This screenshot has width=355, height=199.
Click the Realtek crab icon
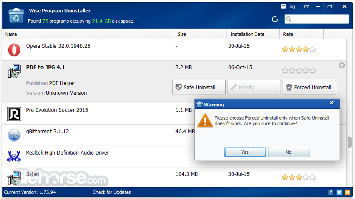[x=14, y=157]
